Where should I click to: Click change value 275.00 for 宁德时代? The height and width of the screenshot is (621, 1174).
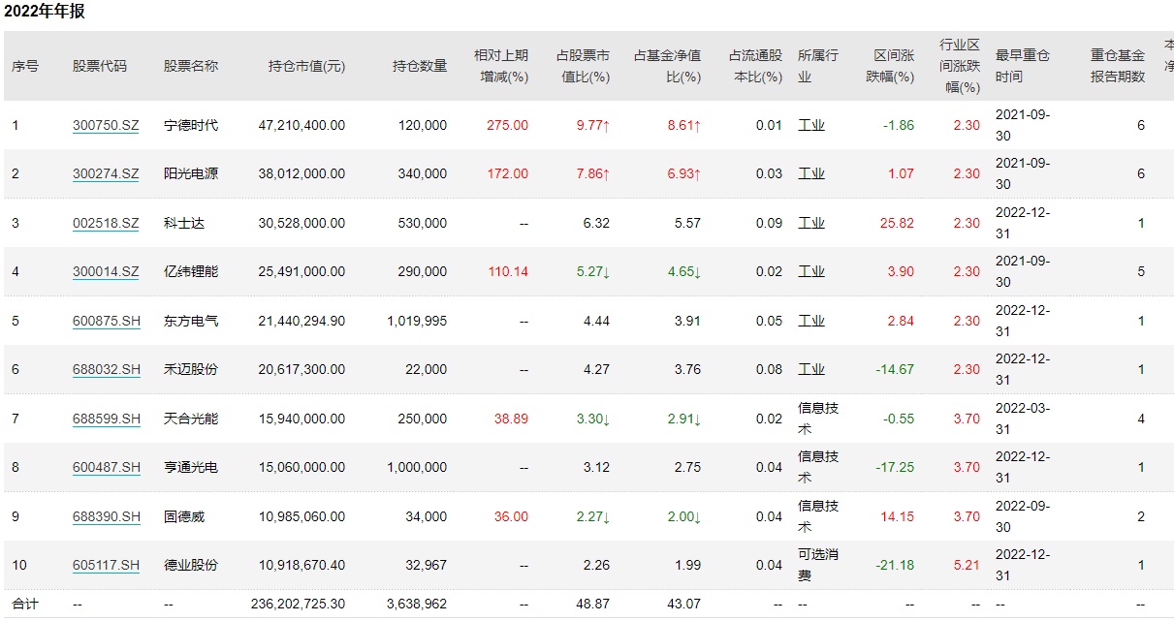pyautogui.click(x=510, y=125)
